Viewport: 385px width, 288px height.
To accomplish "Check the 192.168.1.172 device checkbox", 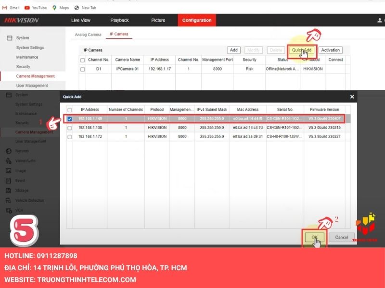I will point(70,137).
